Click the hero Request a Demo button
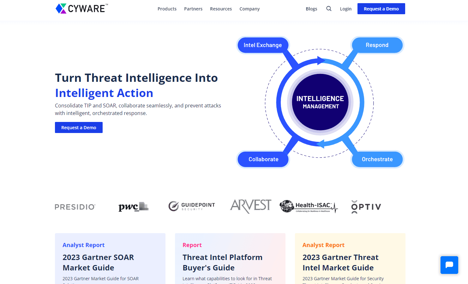The image size is (468, 284). coord(79,127)
